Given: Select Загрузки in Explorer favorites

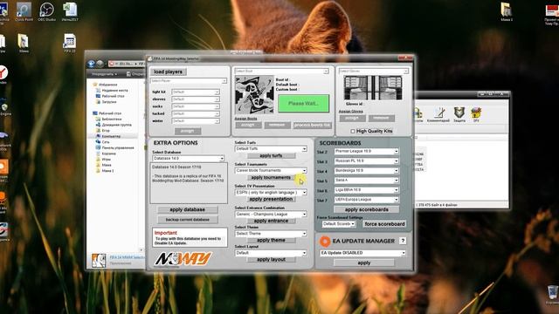Looking at the screenshot, I should pyautogui.click(x=108, y=102).
